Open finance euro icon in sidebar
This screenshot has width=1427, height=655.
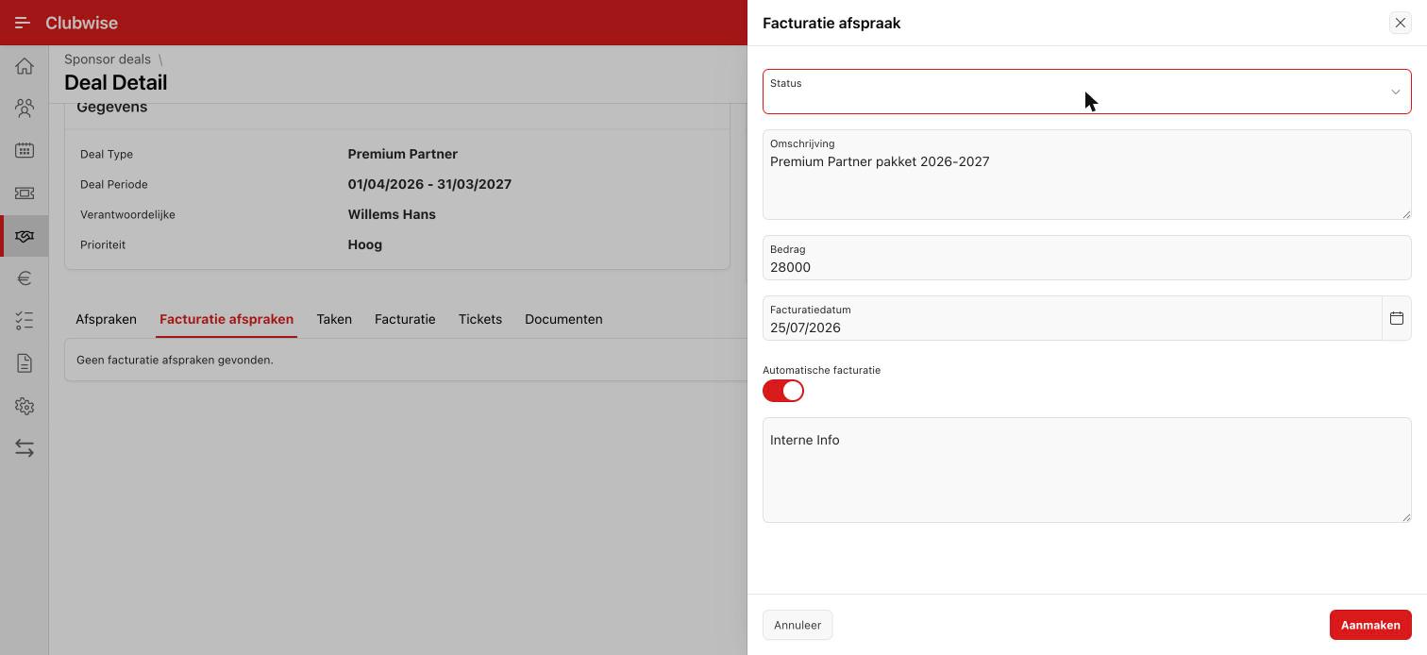pyautogui.click(x=25, y=278)
